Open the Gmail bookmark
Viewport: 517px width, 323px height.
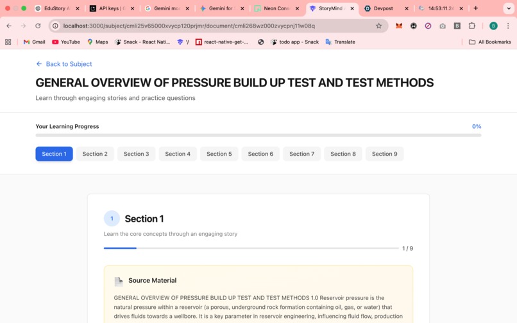34,42
